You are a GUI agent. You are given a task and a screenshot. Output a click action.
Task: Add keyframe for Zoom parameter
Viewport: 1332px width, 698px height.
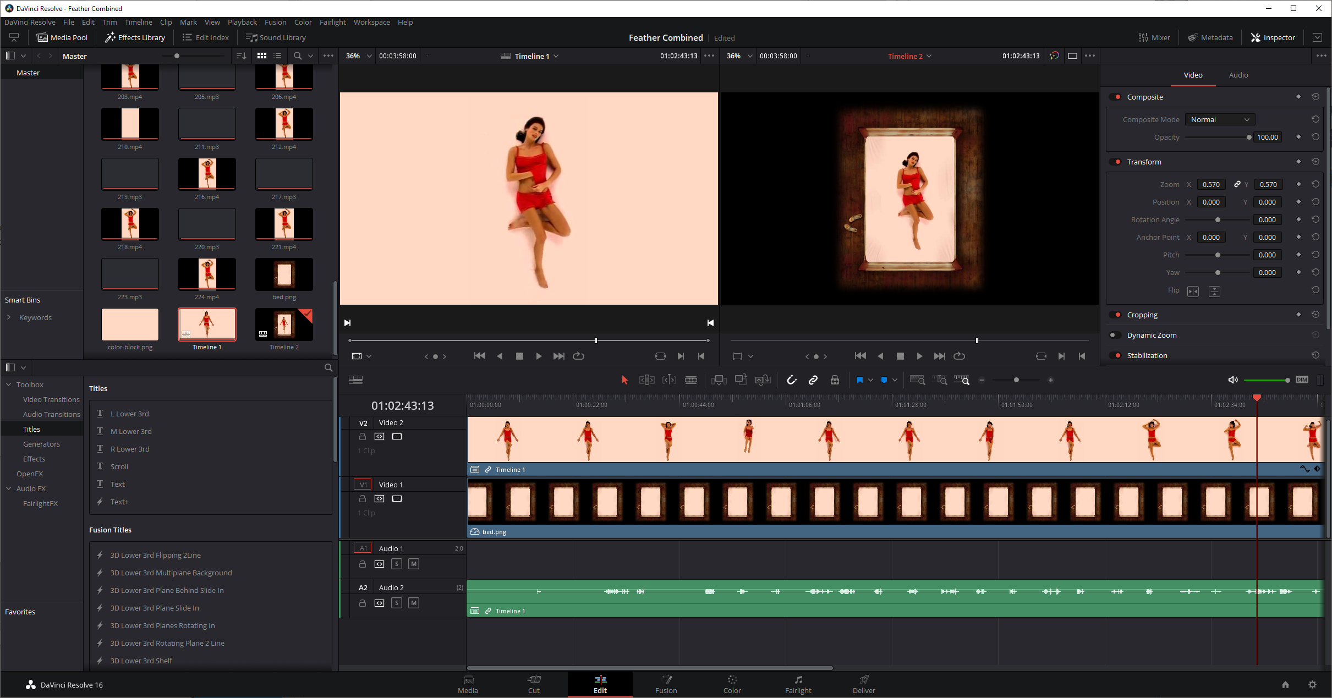tap(1299, 184)
